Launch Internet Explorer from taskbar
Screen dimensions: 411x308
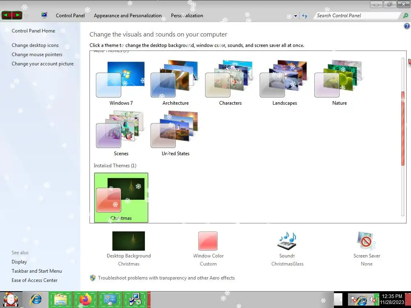(36, 300)
